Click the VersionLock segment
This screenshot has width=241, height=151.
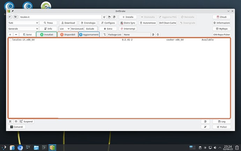coord(77,29)
